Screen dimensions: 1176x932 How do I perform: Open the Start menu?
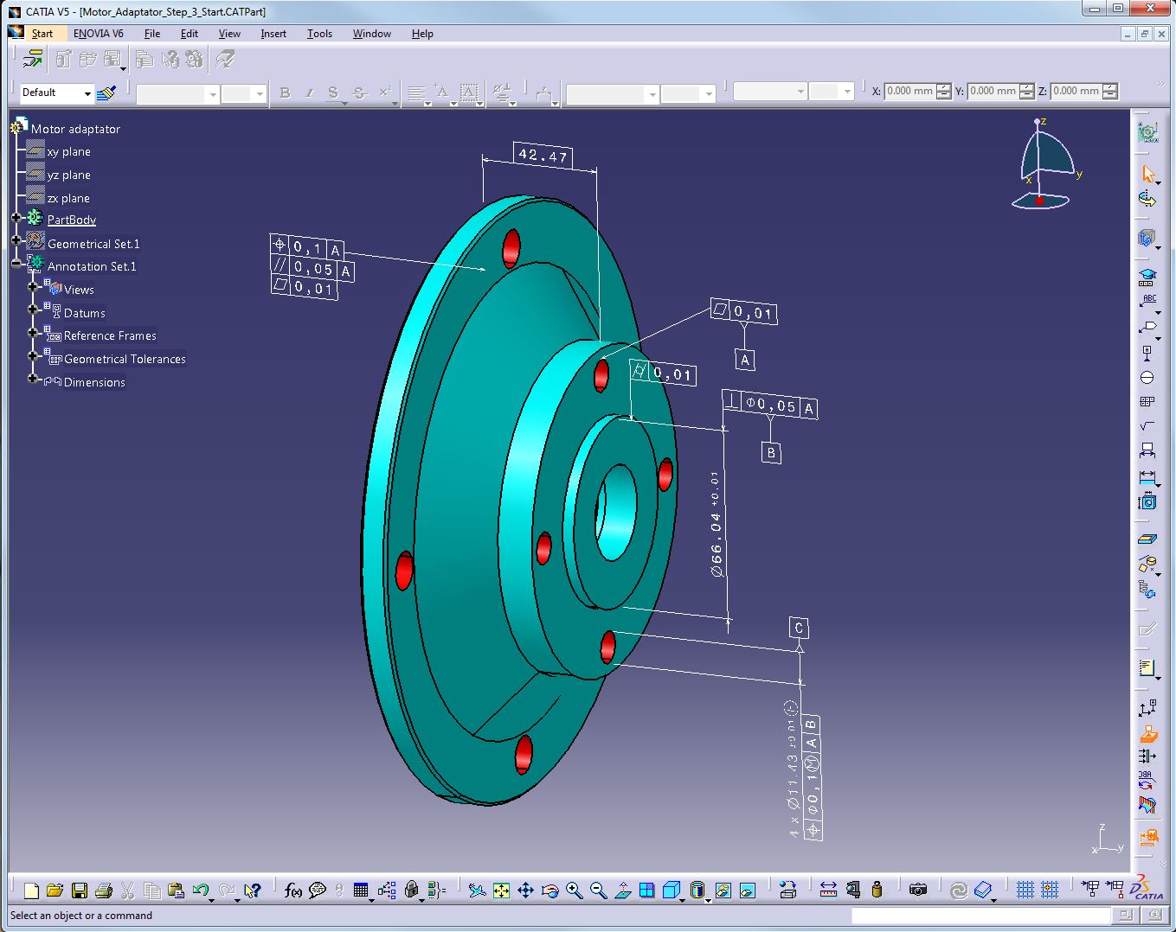click(42, 34)
